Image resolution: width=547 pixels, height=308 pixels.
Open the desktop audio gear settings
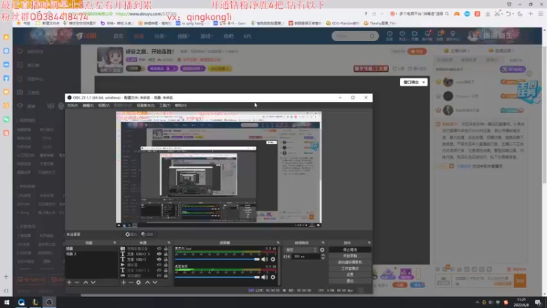273,277
